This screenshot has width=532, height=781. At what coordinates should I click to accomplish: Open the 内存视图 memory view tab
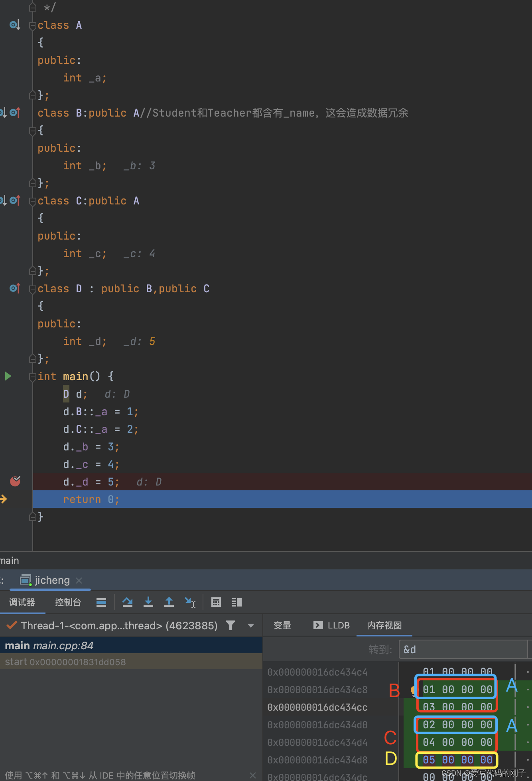point(384,625)
